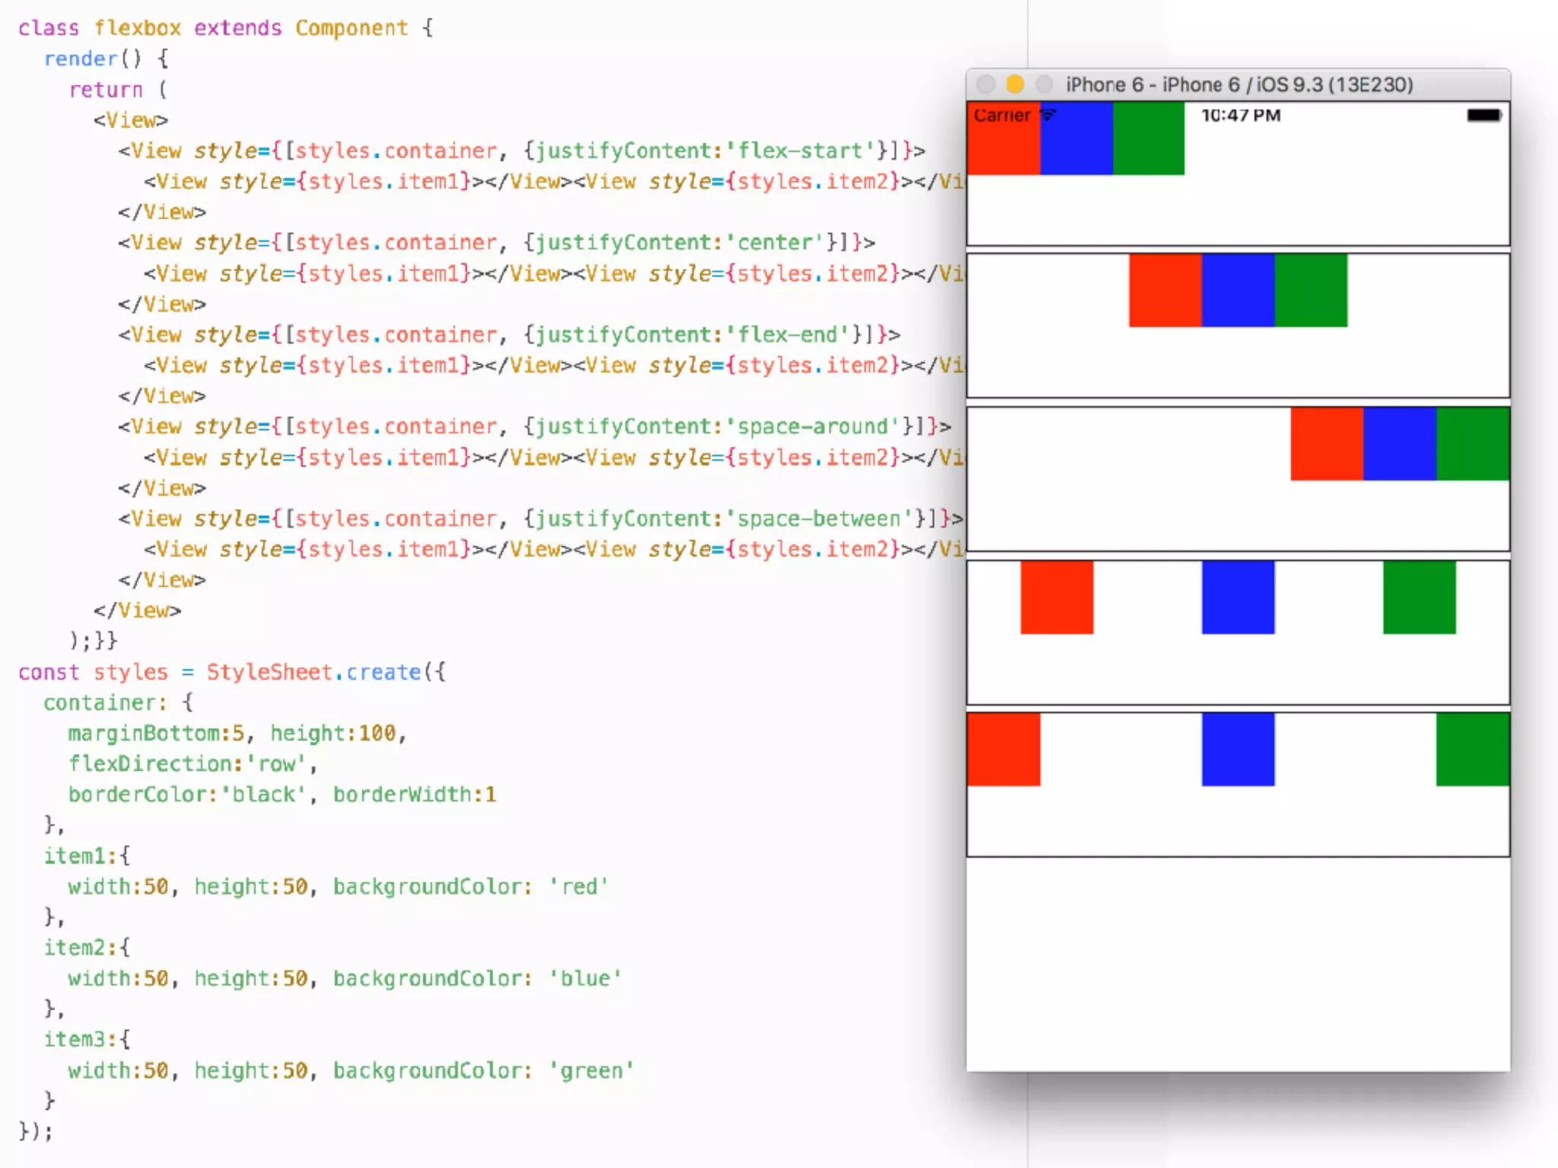The image size is (1558, 1168).
Task: Click the 'container: {' style definition line
Action: click(x=119, y=703)
